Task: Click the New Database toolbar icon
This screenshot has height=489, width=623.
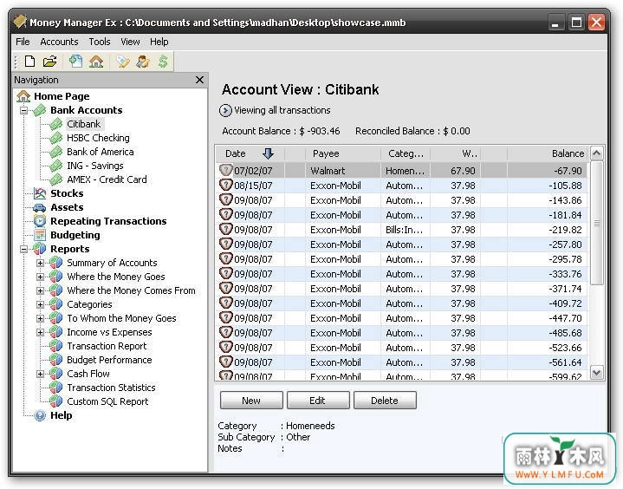Action: click(29, 62)
